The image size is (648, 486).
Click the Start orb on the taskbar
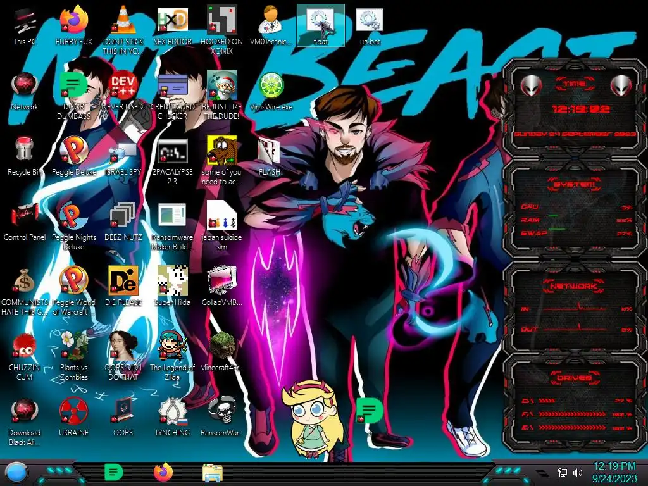point(16,472)
